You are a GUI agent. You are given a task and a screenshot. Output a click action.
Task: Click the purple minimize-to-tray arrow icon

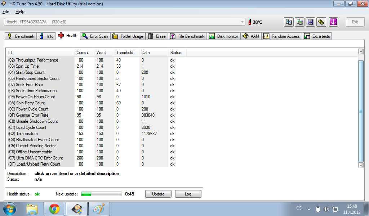tap(333, 22)
